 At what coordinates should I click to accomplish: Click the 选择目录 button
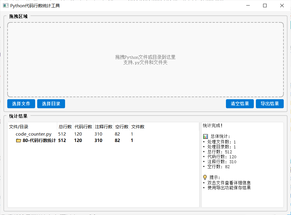(51, 104)
